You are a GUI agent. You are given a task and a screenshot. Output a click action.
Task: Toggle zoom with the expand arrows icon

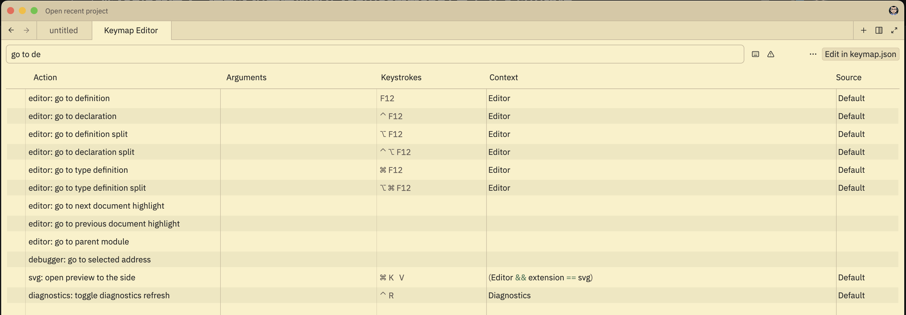[x=894, y=30]
